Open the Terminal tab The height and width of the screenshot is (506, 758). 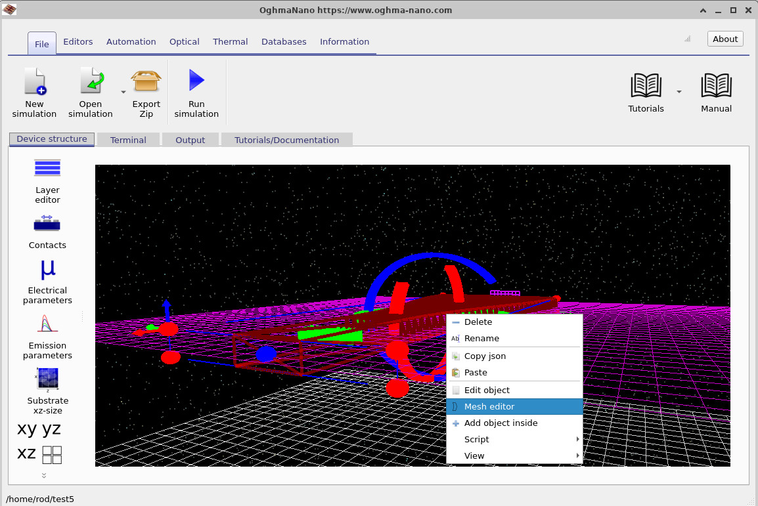click(128, 139)
